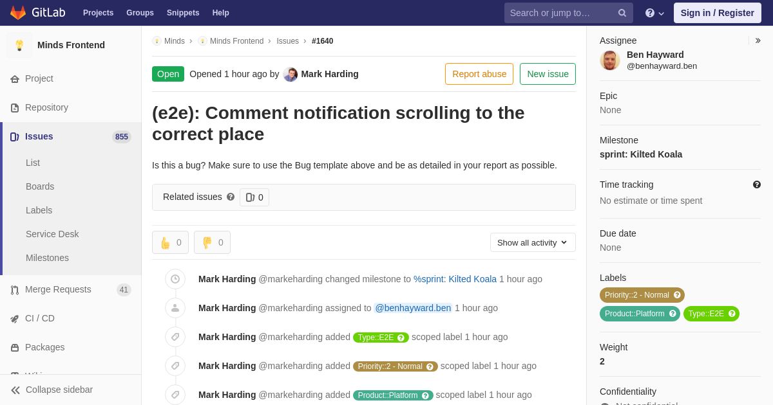Click the Repository sidebar icon
This screenshot has width=773, height=405.
coord(15,108)
